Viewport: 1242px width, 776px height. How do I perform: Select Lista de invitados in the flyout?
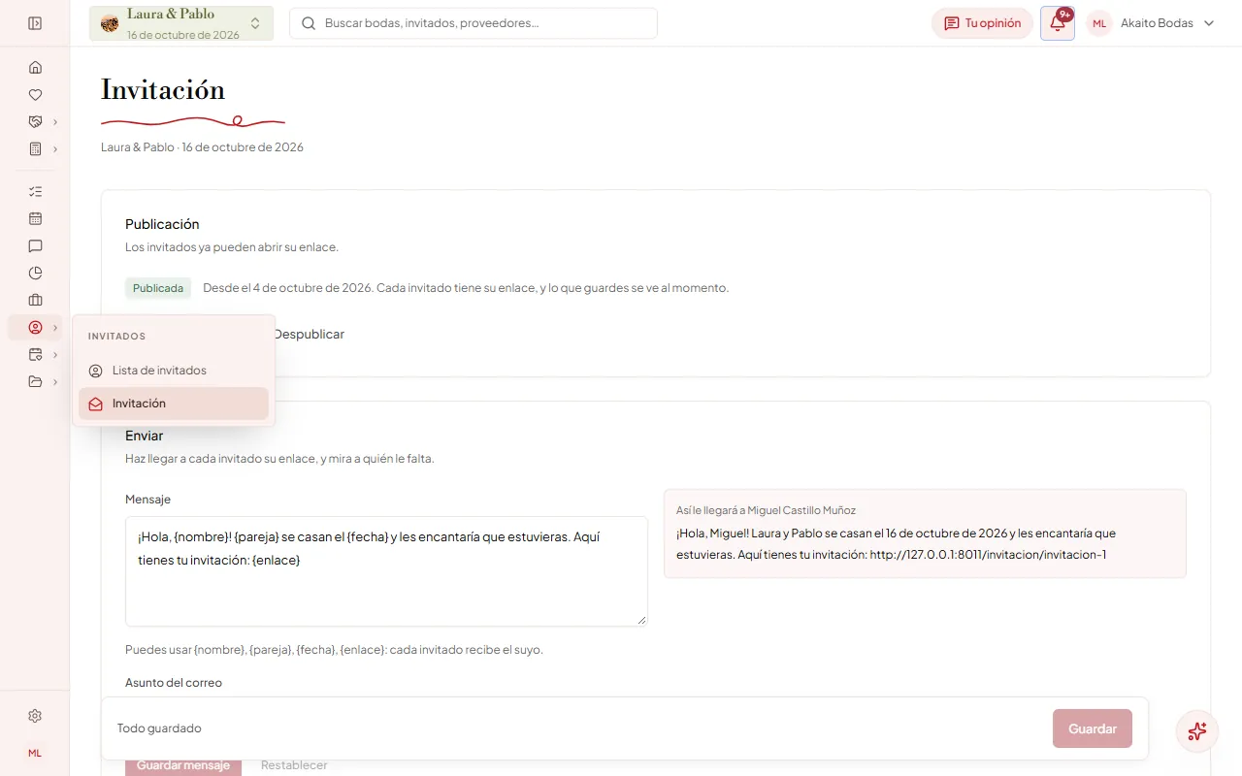click(174, 371)
